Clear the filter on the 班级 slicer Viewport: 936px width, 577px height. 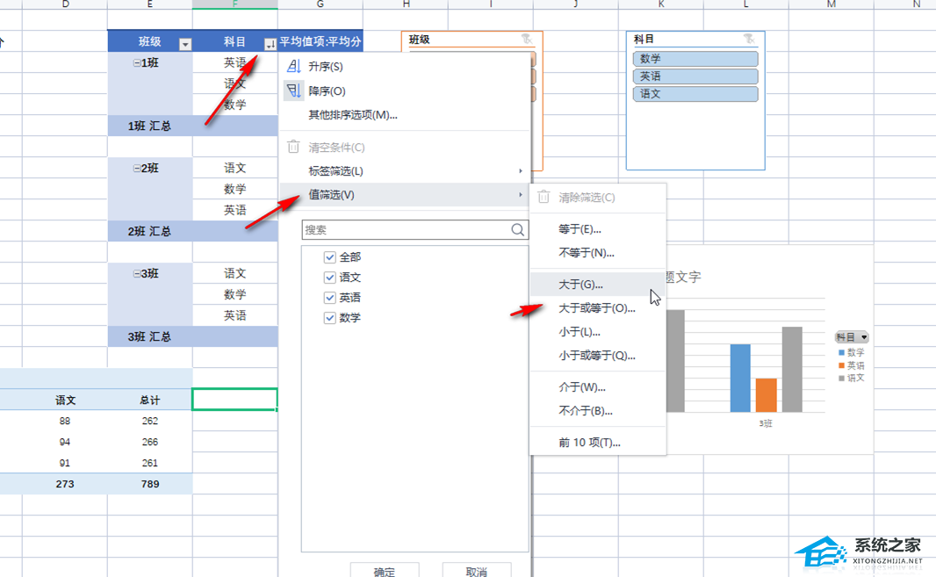(526, 40)
